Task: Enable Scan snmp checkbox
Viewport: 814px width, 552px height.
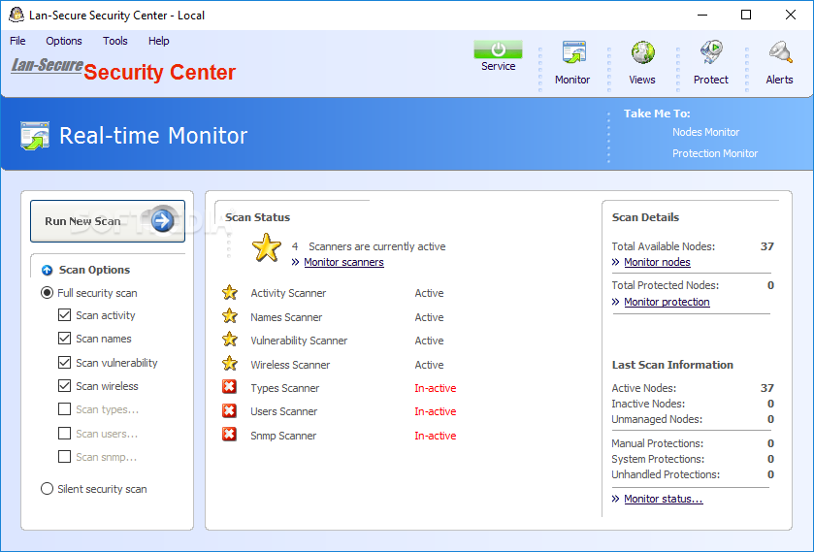Action: (x=64, y=457)
